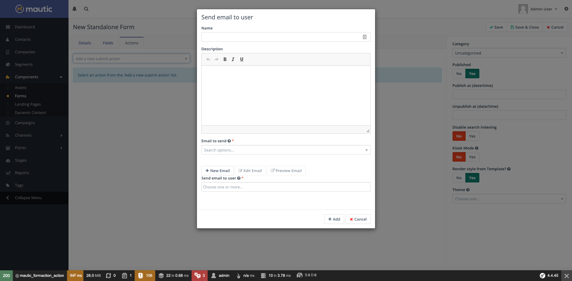Click Undo arrow in description toolbar
572x281 pixels.
[208, 59]
